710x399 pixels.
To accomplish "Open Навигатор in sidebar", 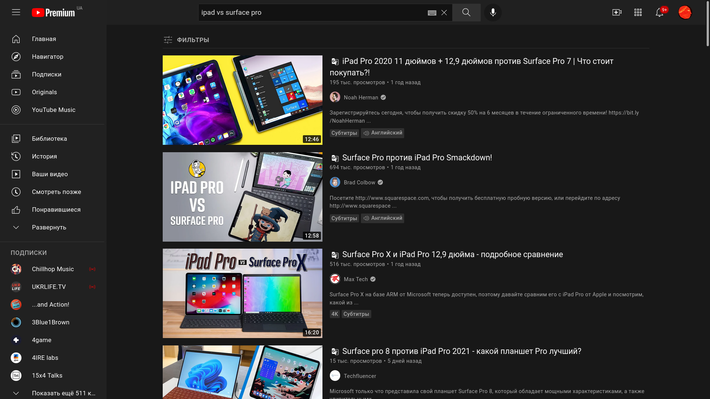I will [x=52, y=57].
